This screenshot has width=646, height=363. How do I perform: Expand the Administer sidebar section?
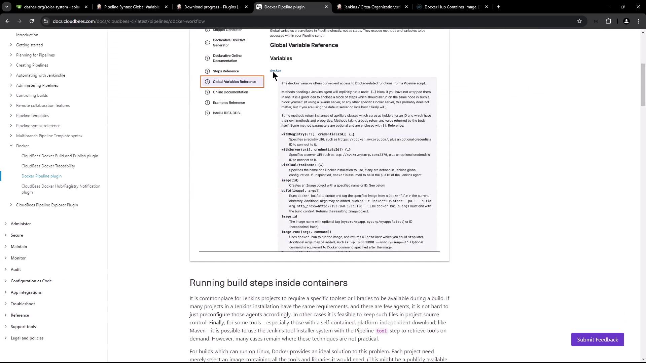pyautogui.click(x=6, y=224)
